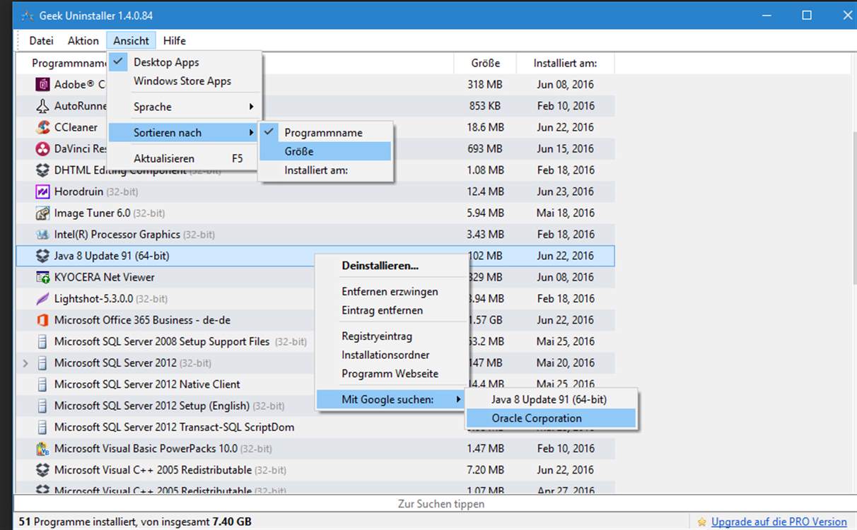Open Installationsordner from context menu
This screenshot has height=530, width=857.
391,355
